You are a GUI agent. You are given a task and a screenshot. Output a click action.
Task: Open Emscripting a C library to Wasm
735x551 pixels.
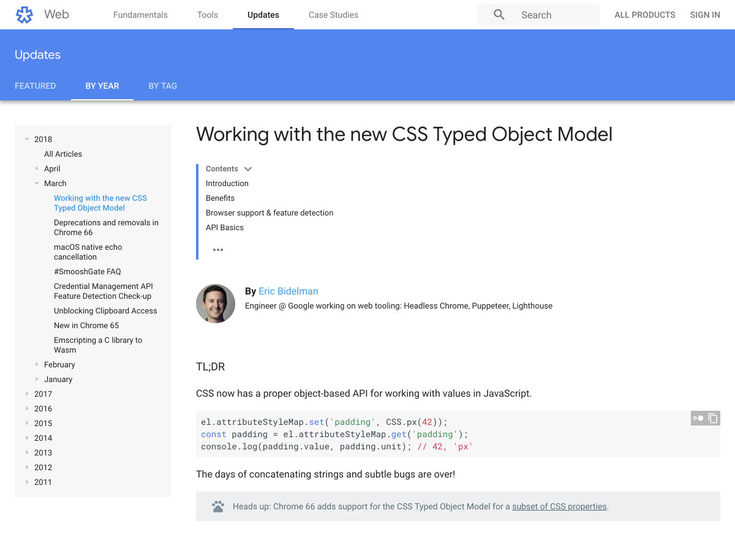[x=98, y=345]
